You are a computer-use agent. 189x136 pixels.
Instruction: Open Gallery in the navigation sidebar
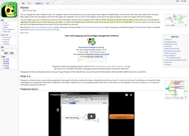coord(5,27)
